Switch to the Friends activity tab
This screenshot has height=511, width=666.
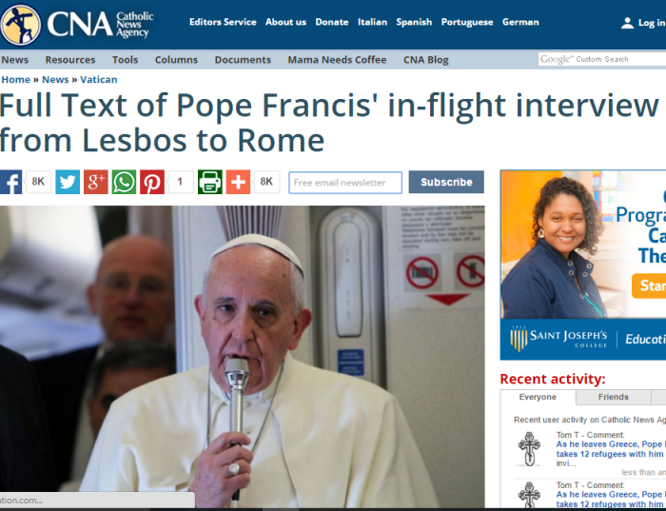[x=613, y=397]
